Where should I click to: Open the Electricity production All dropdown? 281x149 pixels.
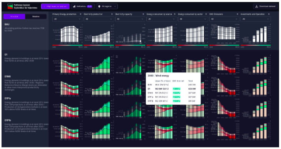click(99, 19)
